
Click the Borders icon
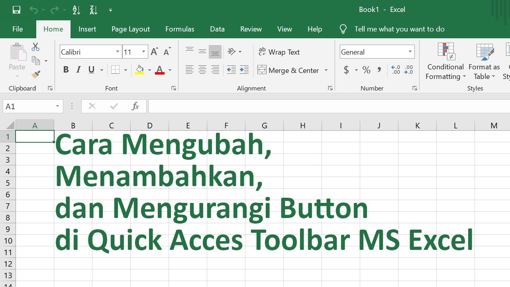click(x=115, y=70)
